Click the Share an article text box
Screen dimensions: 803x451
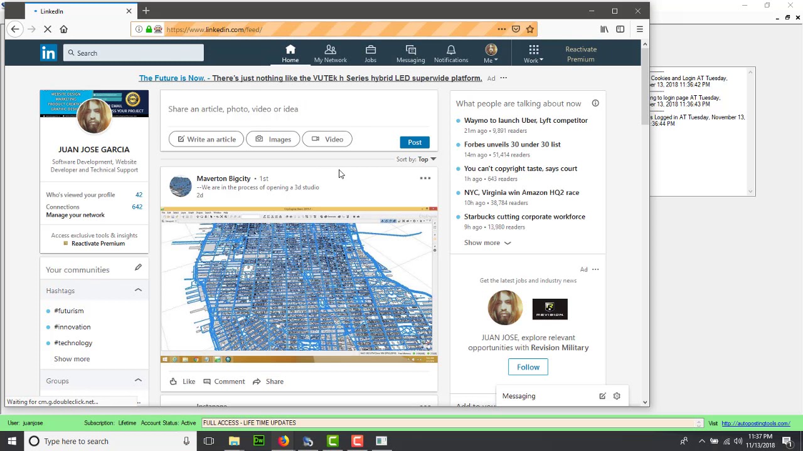point(299,109)
